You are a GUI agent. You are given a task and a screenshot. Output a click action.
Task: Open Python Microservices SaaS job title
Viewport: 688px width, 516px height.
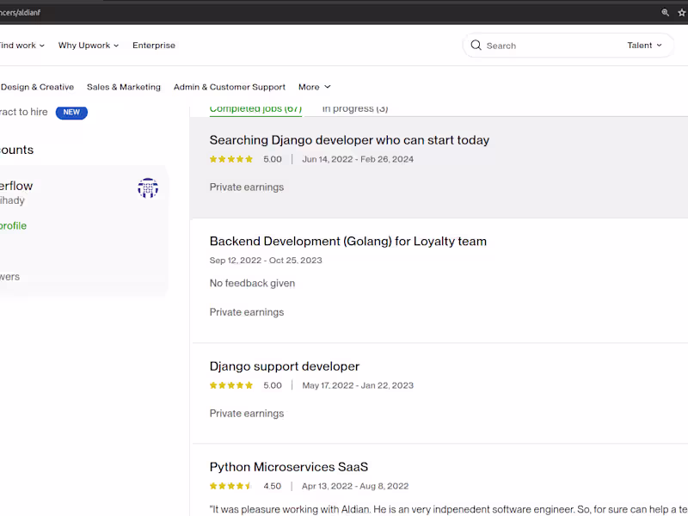pos(289,467)
